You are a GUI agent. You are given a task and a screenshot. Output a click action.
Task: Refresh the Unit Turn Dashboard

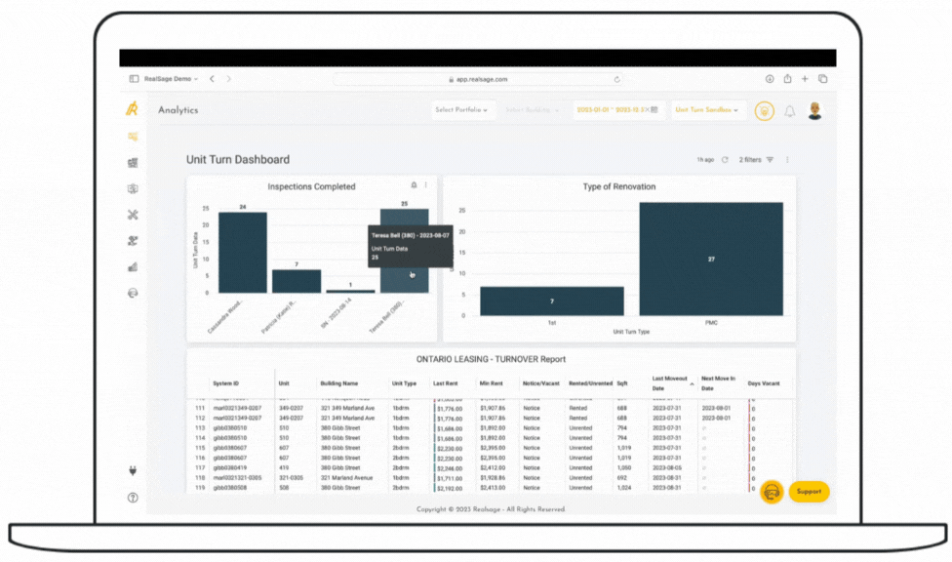(725, 160)
